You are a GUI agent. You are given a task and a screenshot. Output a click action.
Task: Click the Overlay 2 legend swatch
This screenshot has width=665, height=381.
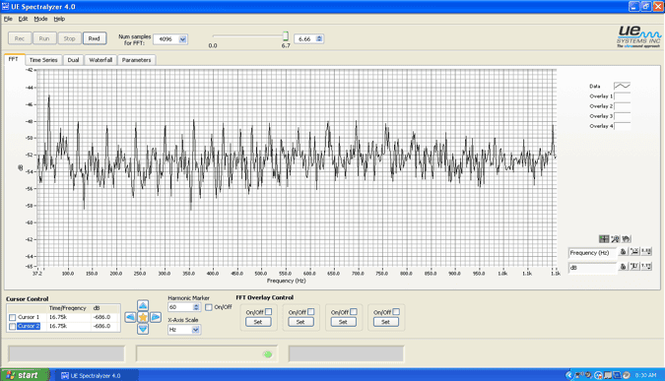pyautogui.click(x=623, y=106)
